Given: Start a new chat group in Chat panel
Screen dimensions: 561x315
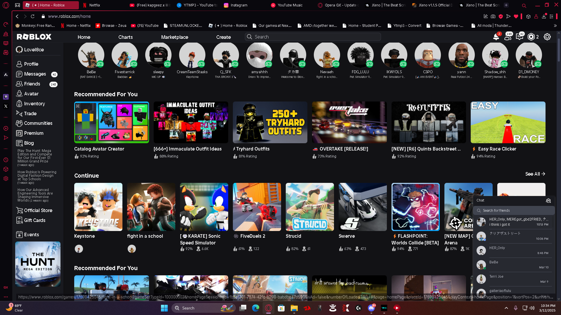Looking at the screenshot, I should pyautogui.click(x=548, y=200).
